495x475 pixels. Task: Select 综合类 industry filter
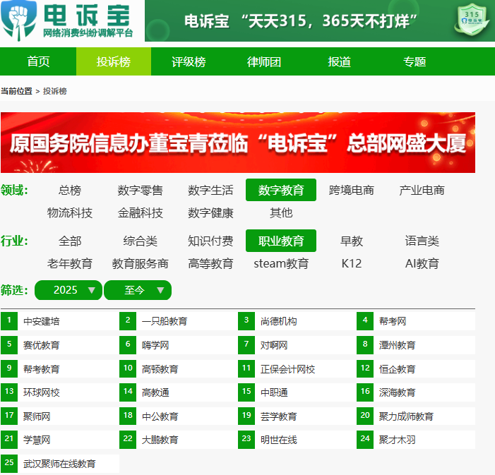point(140,241)
